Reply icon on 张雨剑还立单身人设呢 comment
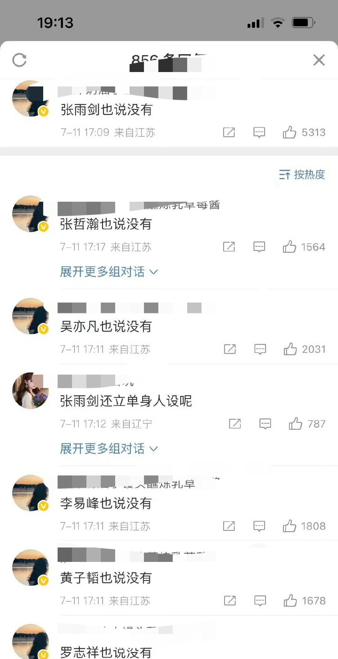The height and width of the screenshot is (659, 338). coord(265,424)
